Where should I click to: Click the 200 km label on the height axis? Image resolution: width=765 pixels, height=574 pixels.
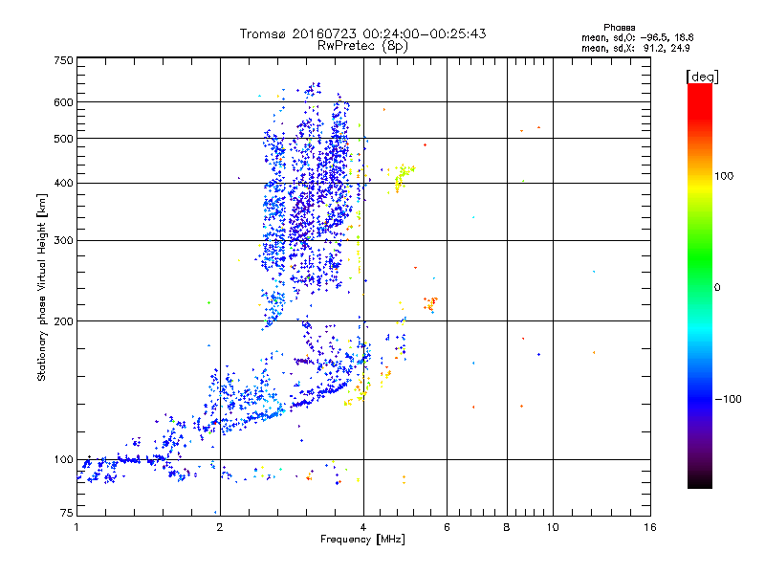[x=63, y=321]
